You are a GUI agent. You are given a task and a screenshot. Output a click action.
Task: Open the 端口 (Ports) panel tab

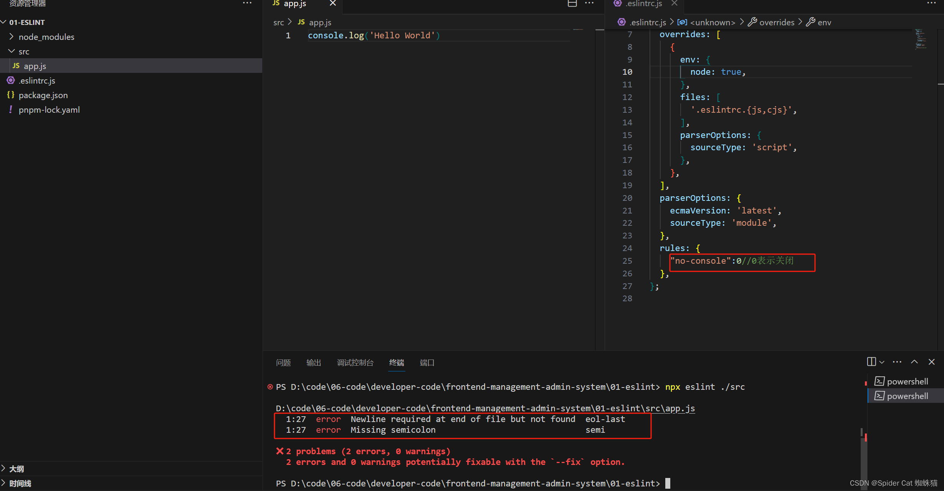(427, 363)
